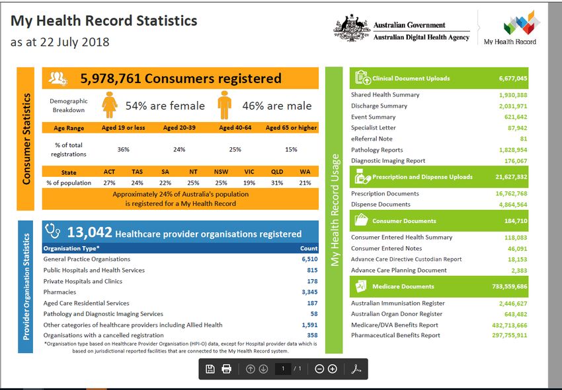The image size is (562, 390).
Task: Click the count '6,510'
Action: point(309,259)
